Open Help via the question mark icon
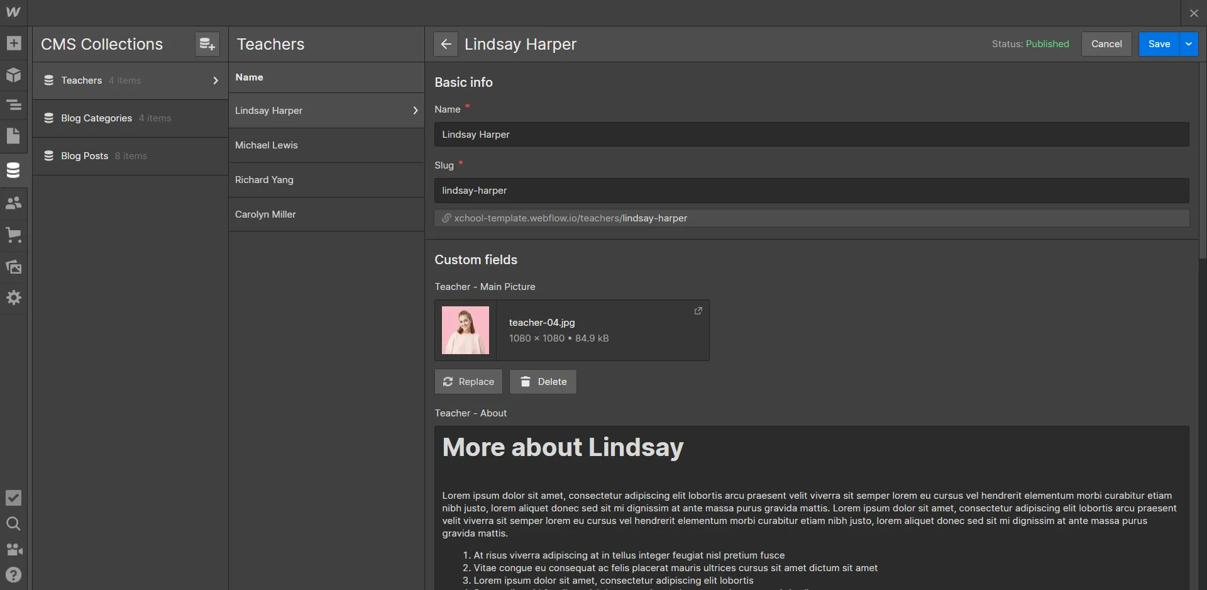 (14, 574)
